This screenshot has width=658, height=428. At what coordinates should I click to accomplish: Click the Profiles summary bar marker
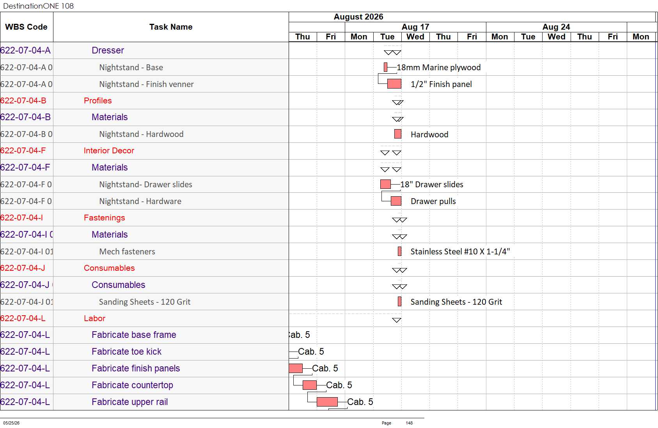[x=398, y=103]
